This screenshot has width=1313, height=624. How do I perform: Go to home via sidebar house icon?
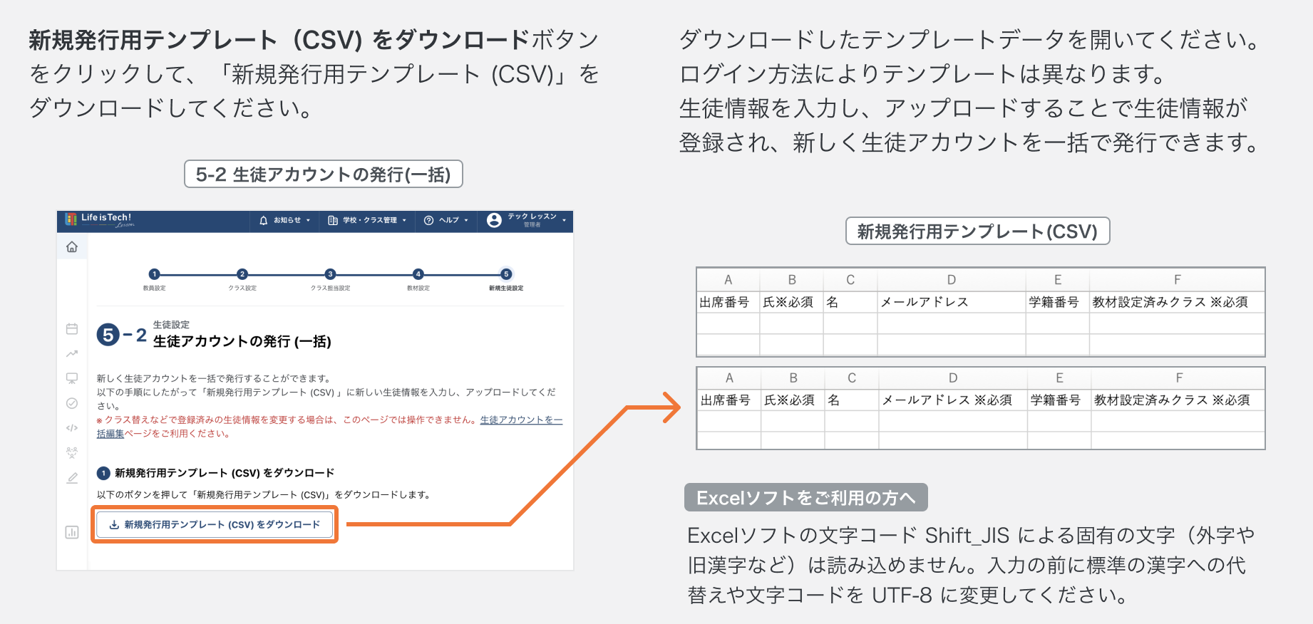[72, 247]
